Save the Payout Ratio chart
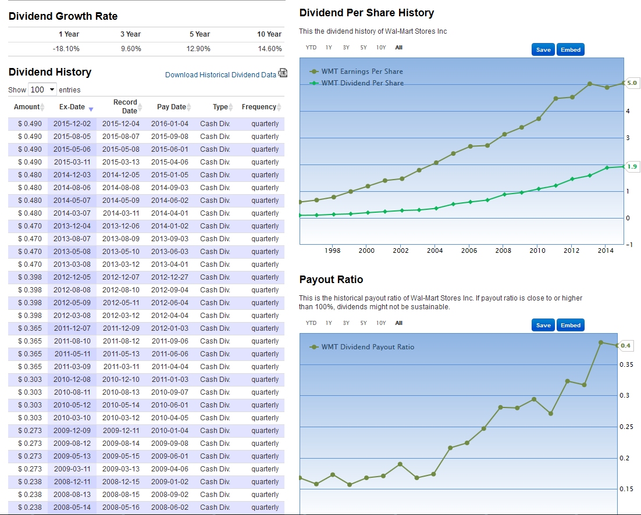Image resolution: width=641 pixels, height=515 pixels. [x=543, y=326]
